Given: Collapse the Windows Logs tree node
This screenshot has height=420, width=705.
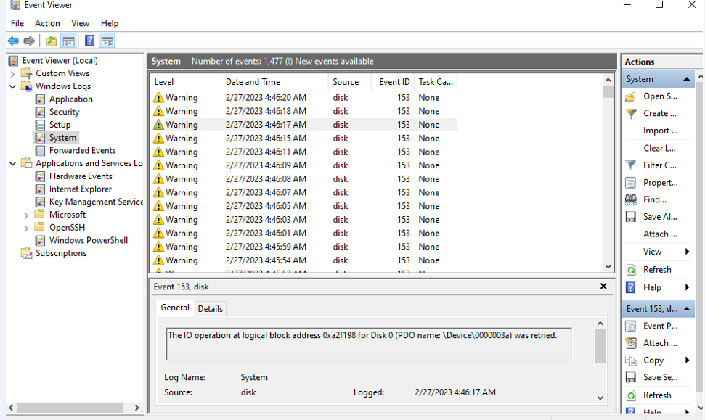Looking at the screenshot, I should (12, 86).
